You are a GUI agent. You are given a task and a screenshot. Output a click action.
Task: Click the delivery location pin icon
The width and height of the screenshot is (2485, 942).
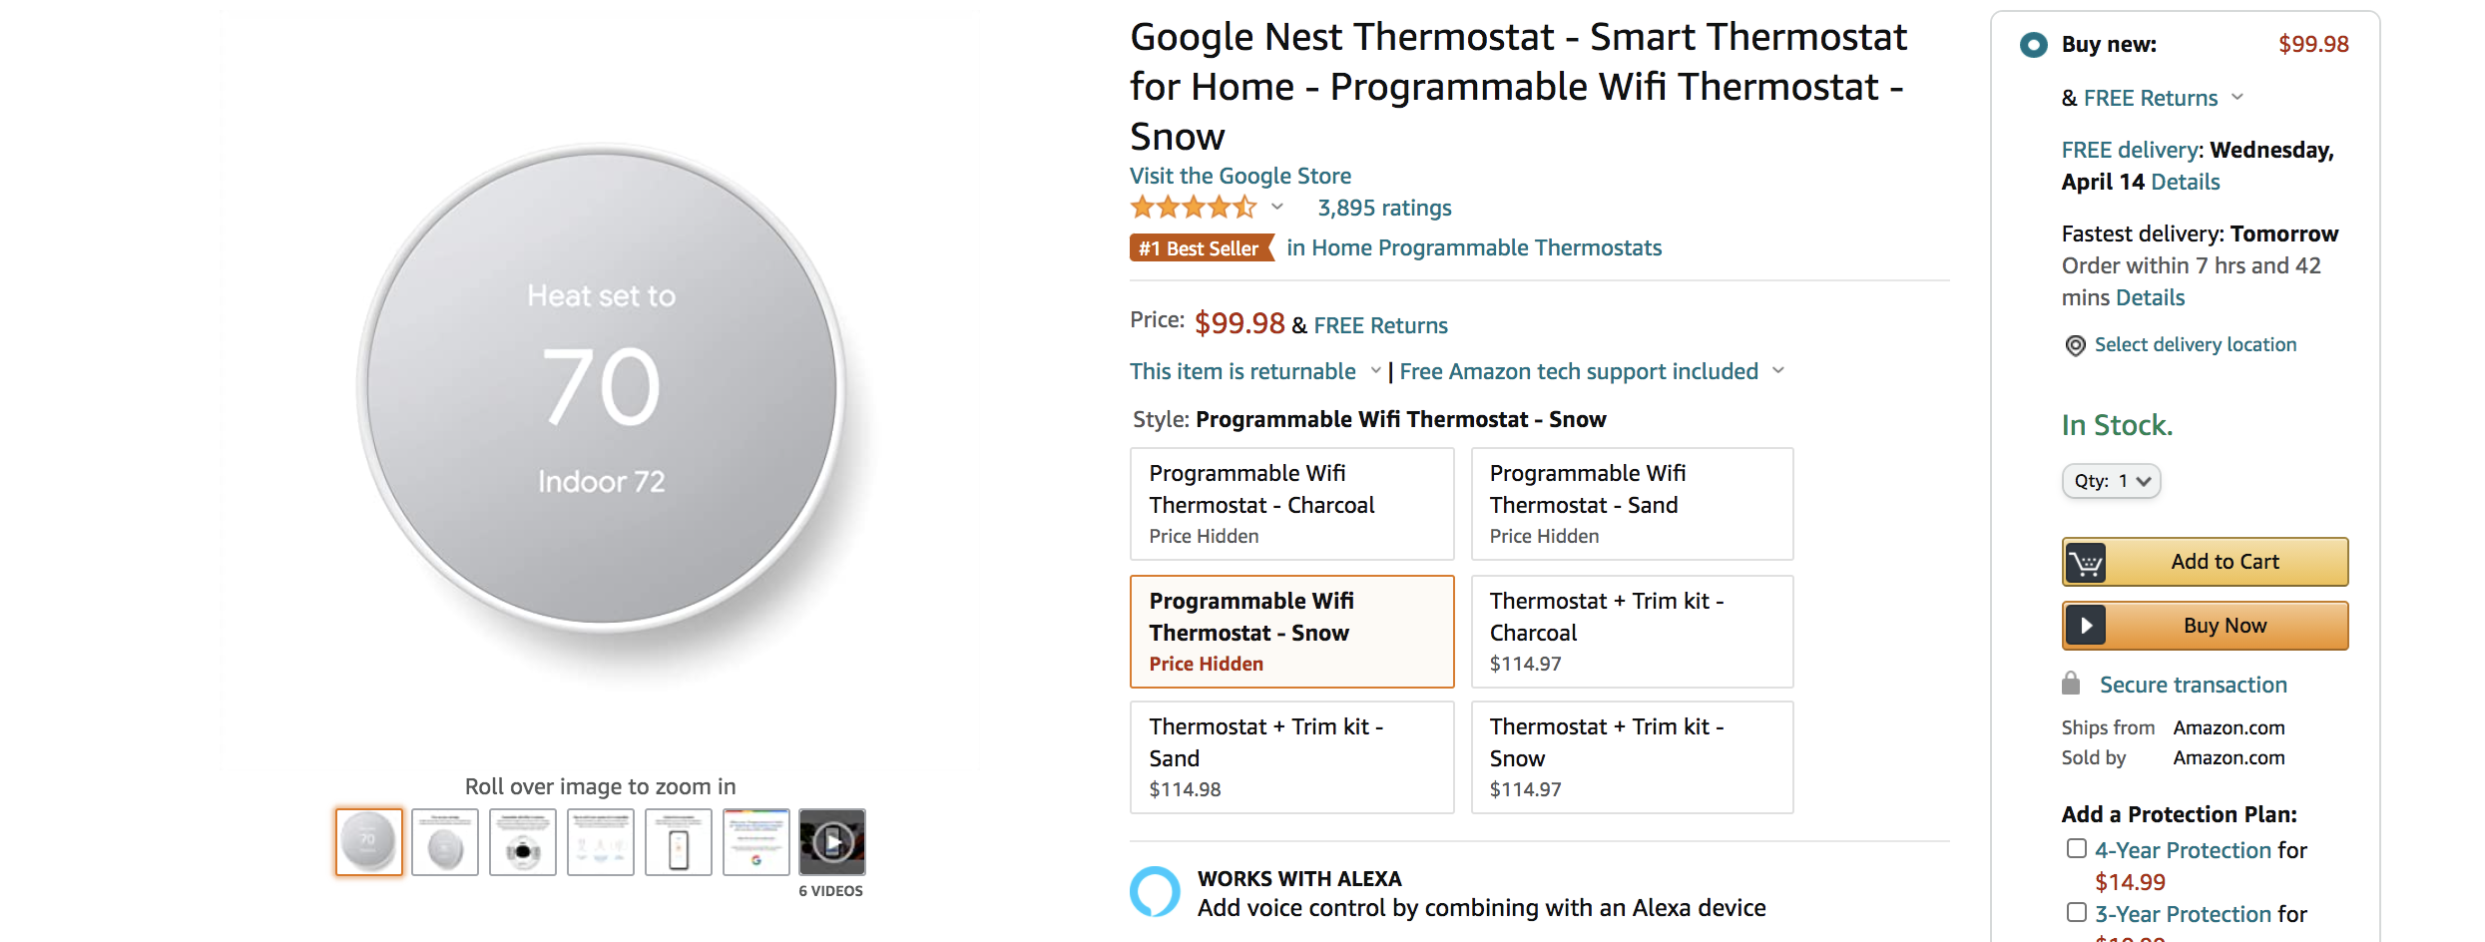2075,344
